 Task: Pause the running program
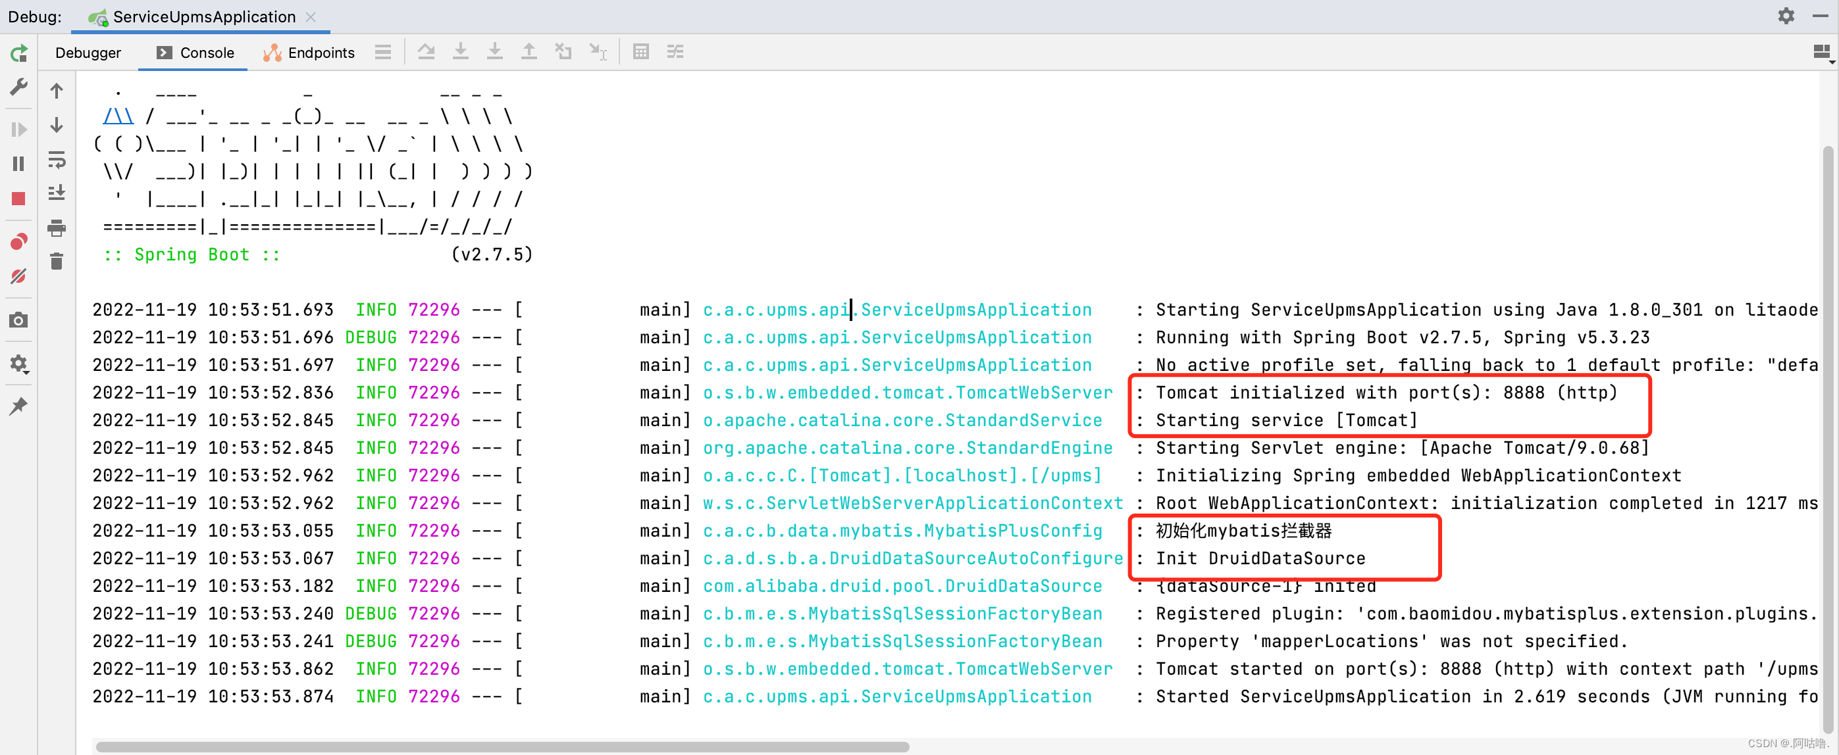(19, 163)
